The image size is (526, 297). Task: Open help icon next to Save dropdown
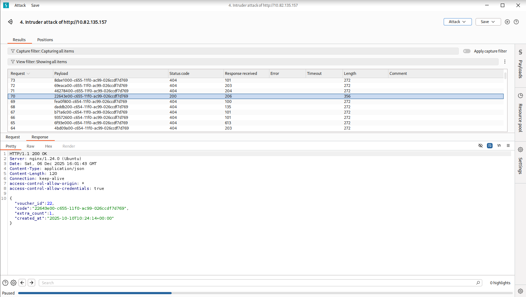pos(516,22)
